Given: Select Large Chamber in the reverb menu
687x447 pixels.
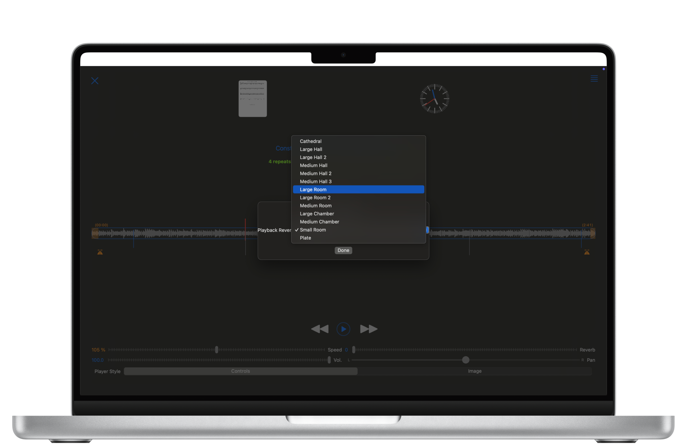Looking at the screenshot, I should click(x=316, y=214).
